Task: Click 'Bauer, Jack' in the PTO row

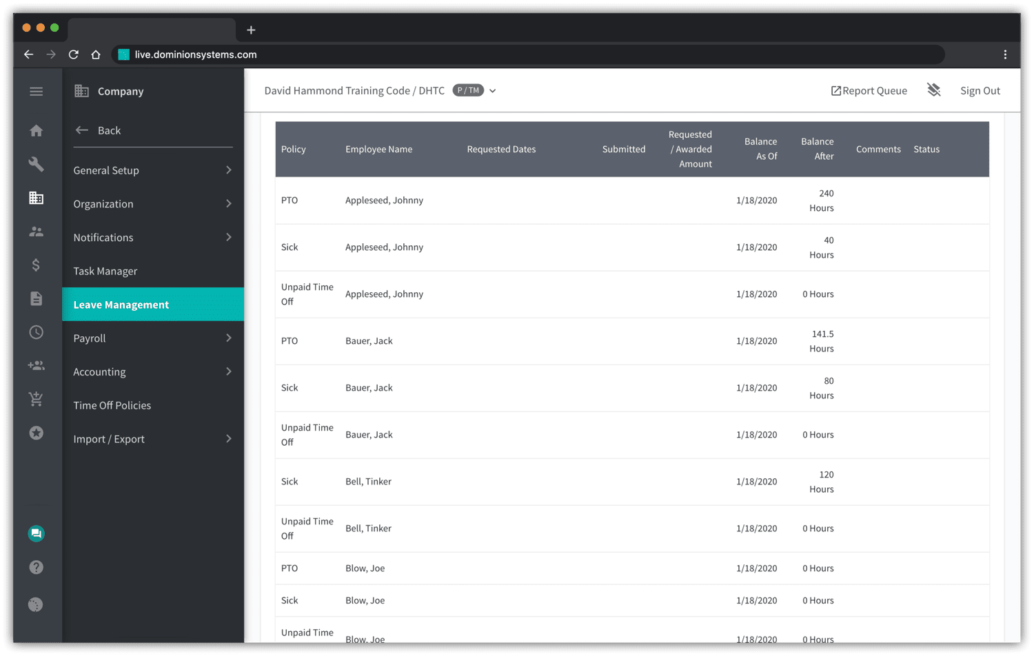Action: 369,341
